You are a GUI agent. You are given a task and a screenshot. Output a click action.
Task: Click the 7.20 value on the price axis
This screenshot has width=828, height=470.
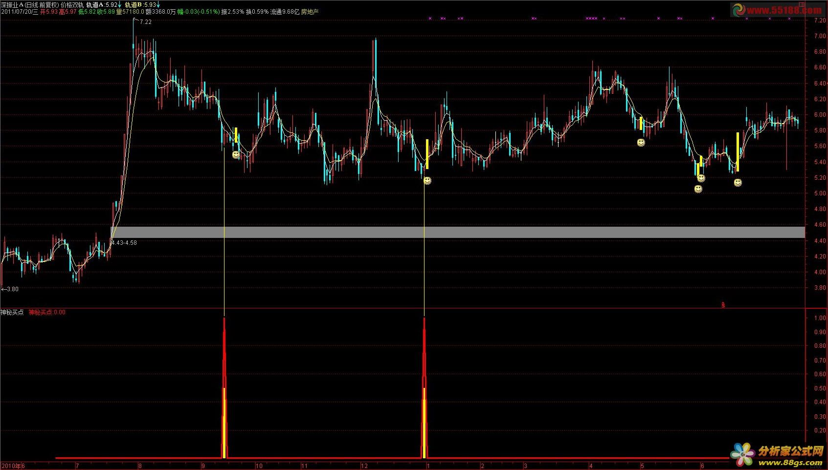(820, 21)
